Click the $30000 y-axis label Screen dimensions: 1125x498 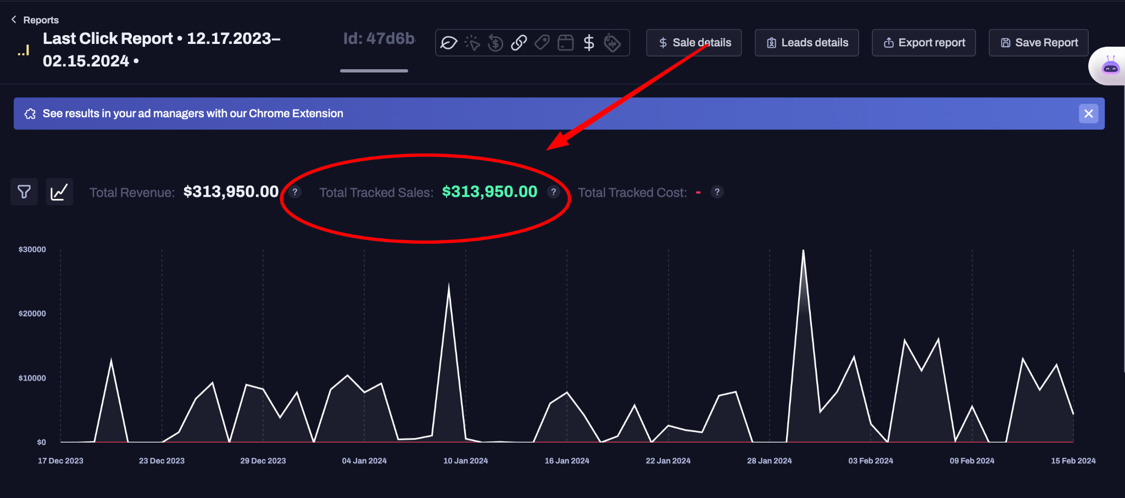[32, 249]
